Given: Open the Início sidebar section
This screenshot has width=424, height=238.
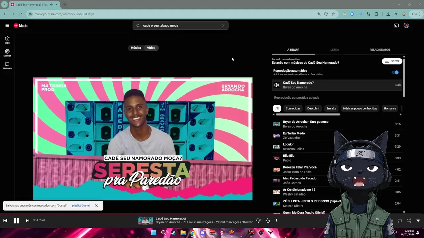Looking at the screenshot, I should click(7, 40).
